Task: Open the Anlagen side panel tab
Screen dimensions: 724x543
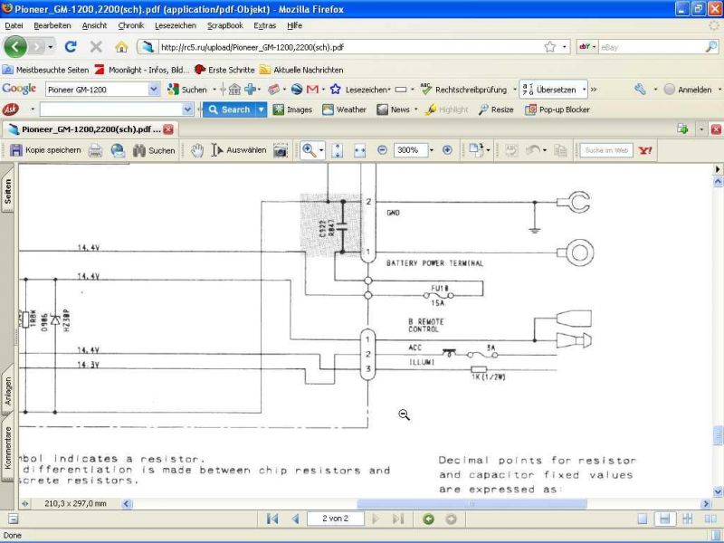Action: (8, 391)
